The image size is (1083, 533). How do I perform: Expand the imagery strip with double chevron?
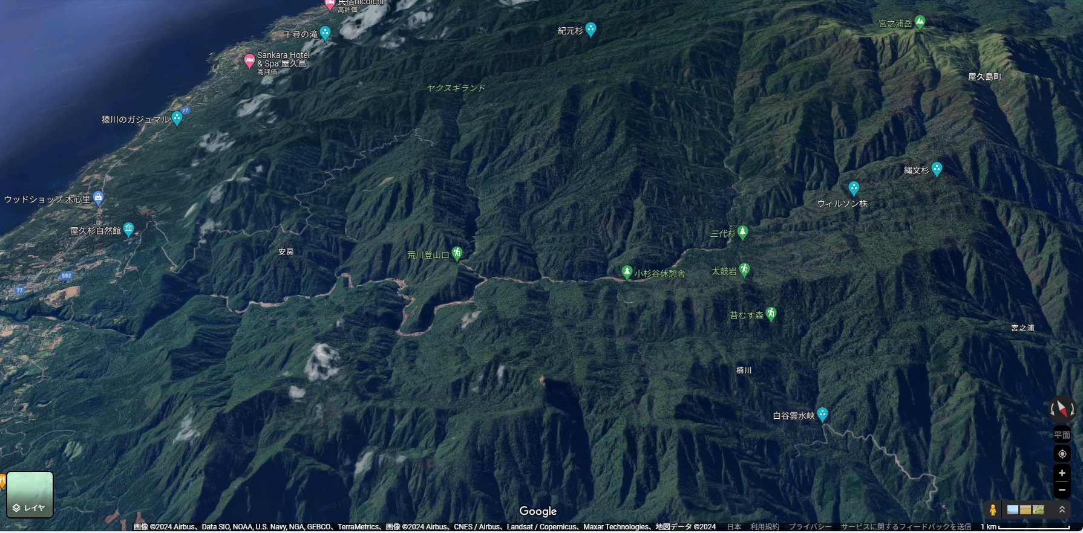point(1061,510)
